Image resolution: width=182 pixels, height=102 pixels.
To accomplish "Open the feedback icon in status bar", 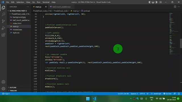I will [x=175, y=94].
